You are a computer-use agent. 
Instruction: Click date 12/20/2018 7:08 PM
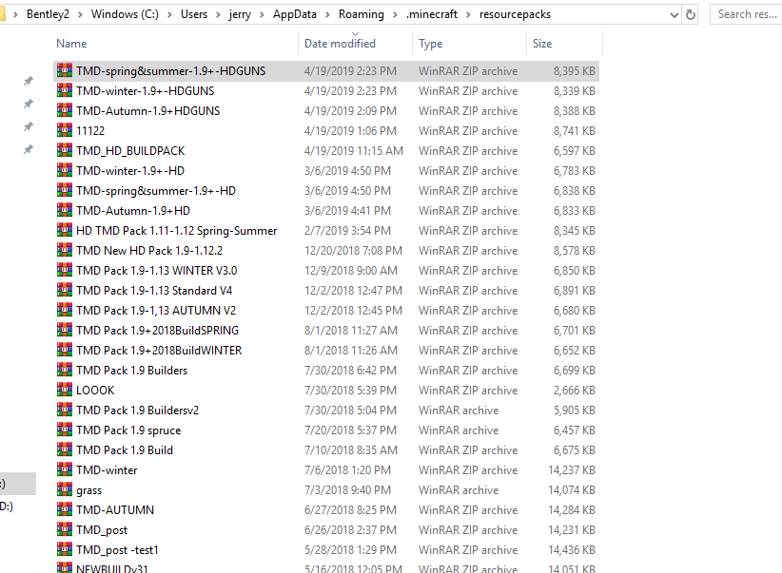tap(353, 251)
